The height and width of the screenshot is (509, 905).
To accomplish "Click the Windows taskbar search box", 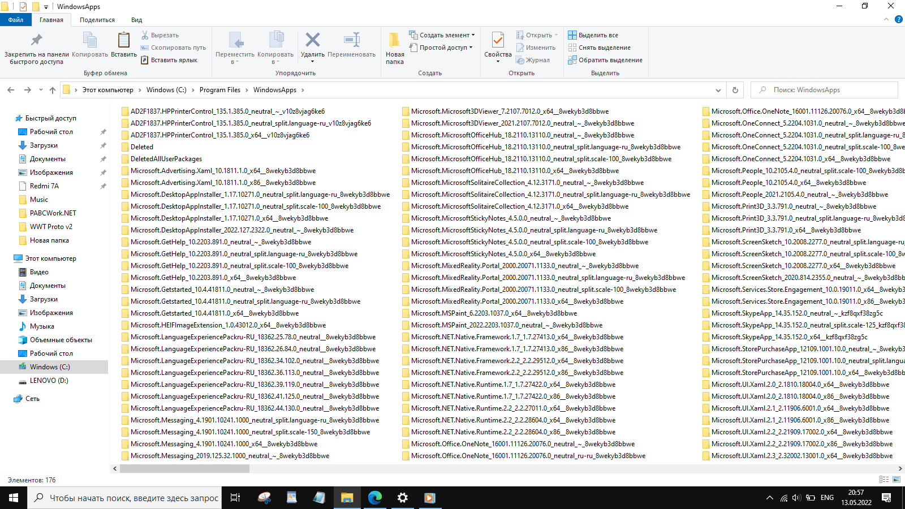I will tap(126, 498).
